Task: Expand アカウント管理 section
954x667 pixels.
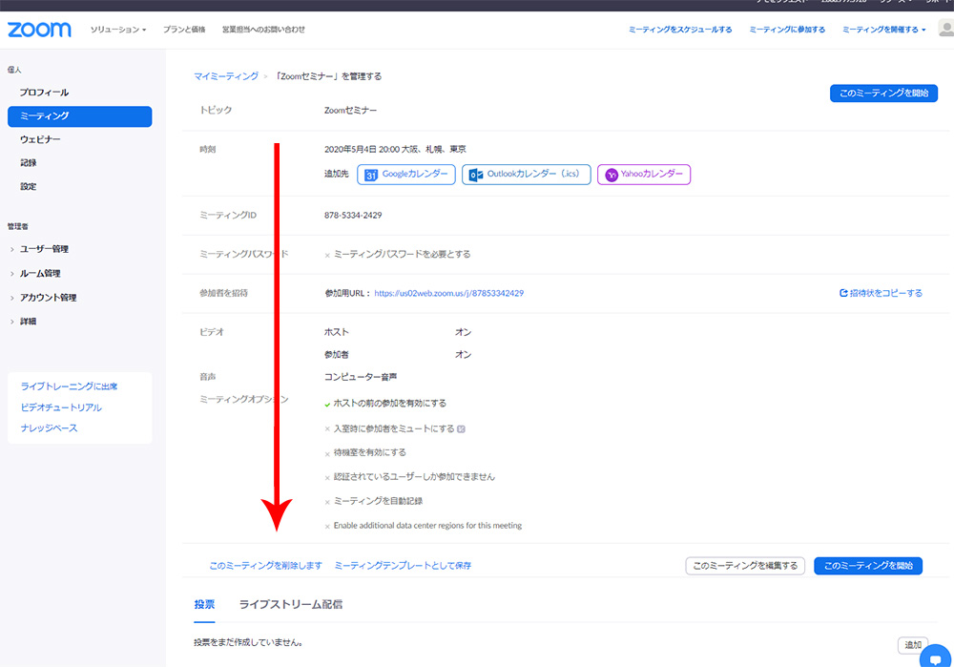Action: tap(48, 298)
